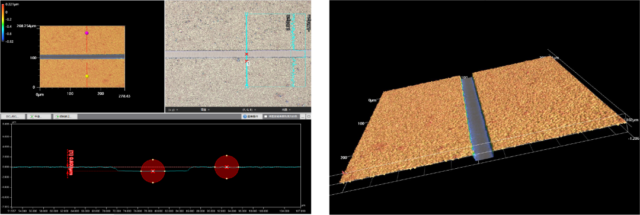Click the magenta marker on the height map
The image size is (640, 215).
[x=87, y=33]
